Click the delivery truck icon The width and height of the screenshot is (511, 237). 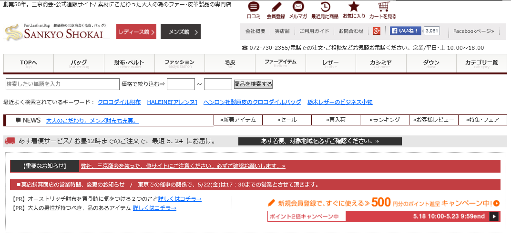(10, 141)
